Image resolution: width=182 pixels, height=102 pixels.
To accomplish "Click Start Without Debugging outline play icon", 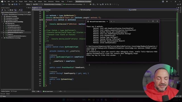I will click(84, 5).
